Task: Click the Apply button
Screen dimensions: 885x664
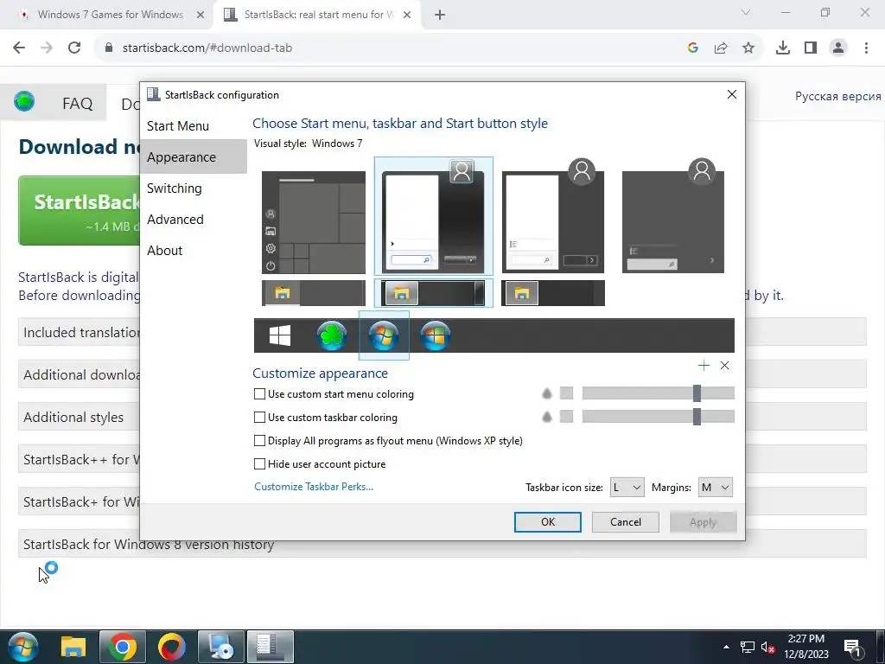Action: pos(703,521)
